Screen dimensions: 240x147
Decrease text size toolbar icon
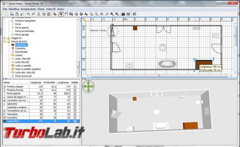(x=96, y=14)
